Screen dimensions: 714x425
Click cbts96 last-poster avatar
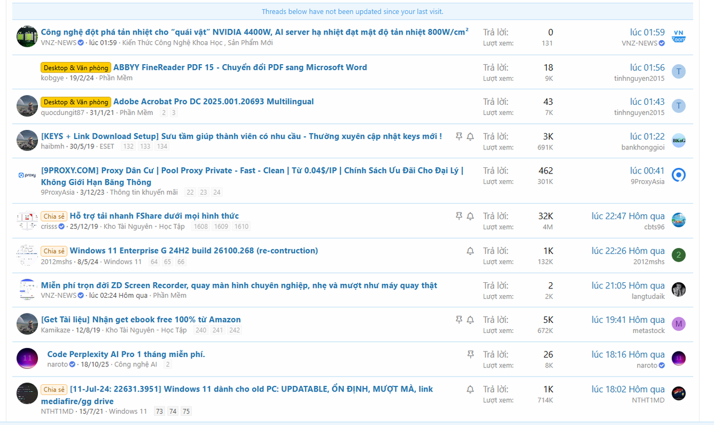pyautogui.click(x=678, y=220)
